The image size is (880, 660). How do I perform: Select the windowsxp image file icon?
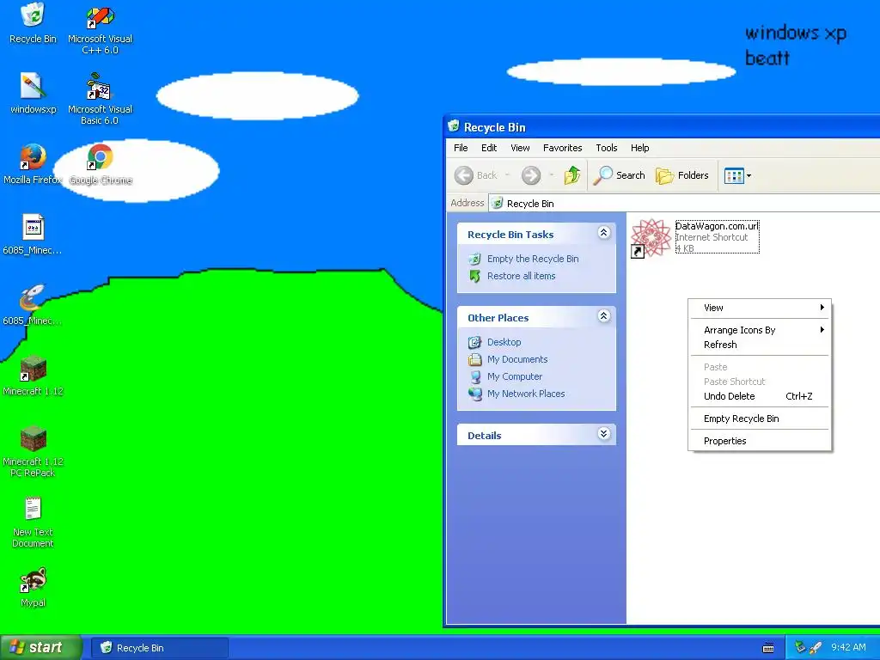point(34,86)
